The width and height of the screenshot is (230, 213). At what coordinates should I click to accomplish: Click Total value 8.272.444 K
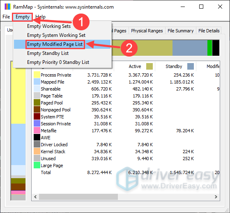tap(99, 172)
